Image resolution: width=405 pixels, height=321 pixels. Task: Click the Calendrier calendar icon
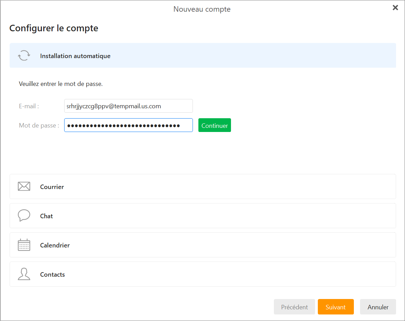pos(24,245)
